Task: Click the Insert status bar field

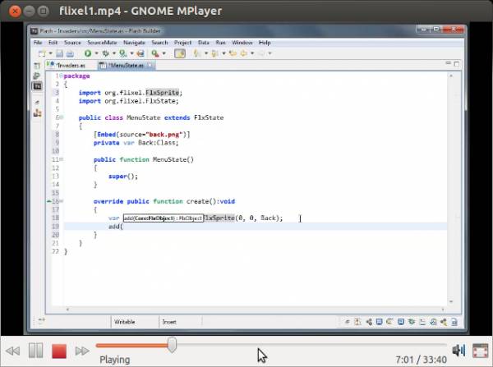Action: point(169,322)
